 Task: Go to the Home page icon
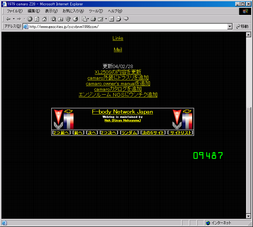(44, 19)
